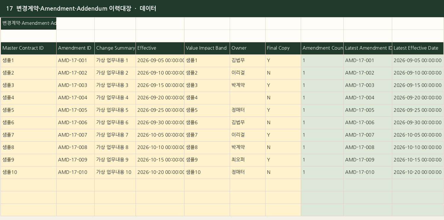This screenshot has width=444, height=220.
Task: Click the cell '가상 업무내용 8'
Action: coord(115,148)
